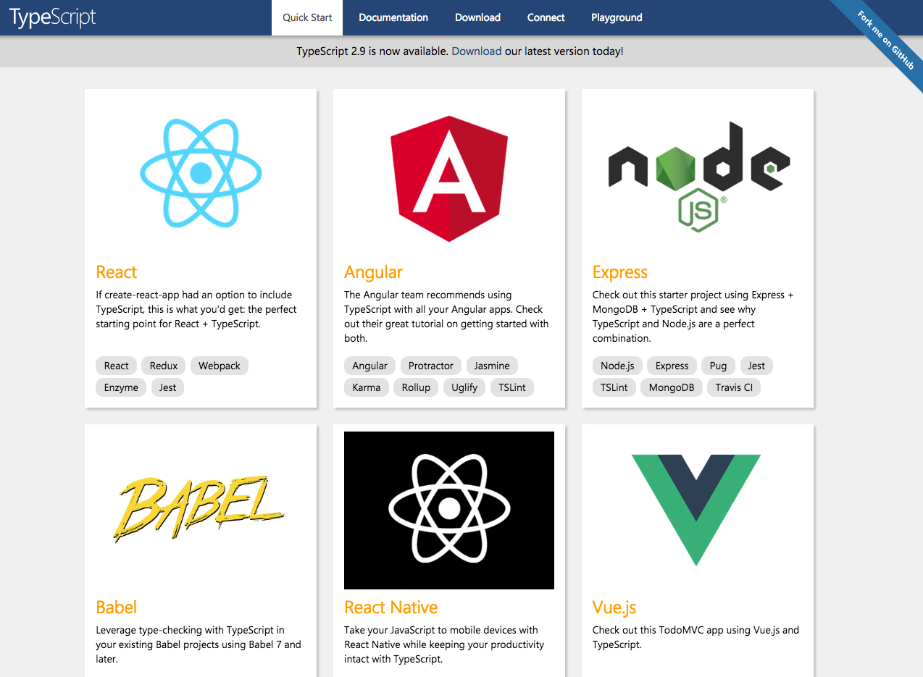Open the Documentation menu item
Viewport: 923px width, 677px height.
[393, 17]
